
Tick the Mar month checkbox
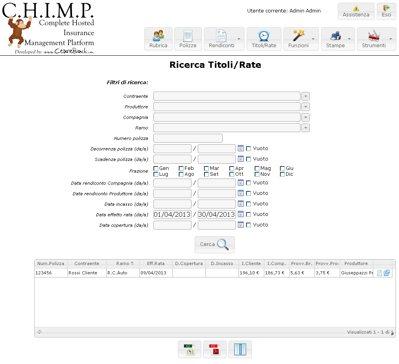click(206, 168)
